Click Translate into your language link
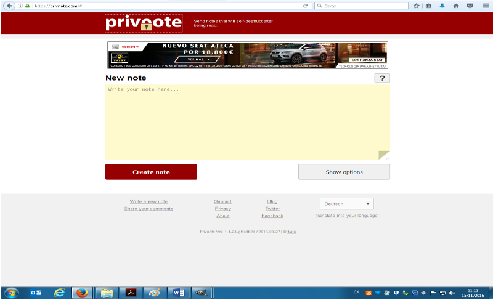This screenshot has height=308, width=493. tap(346, 216)
